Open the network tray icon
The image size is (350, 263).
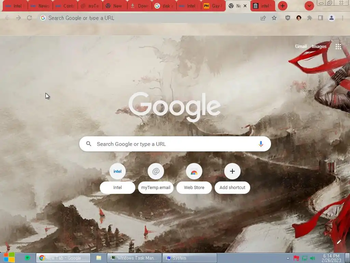click(305, 258)
